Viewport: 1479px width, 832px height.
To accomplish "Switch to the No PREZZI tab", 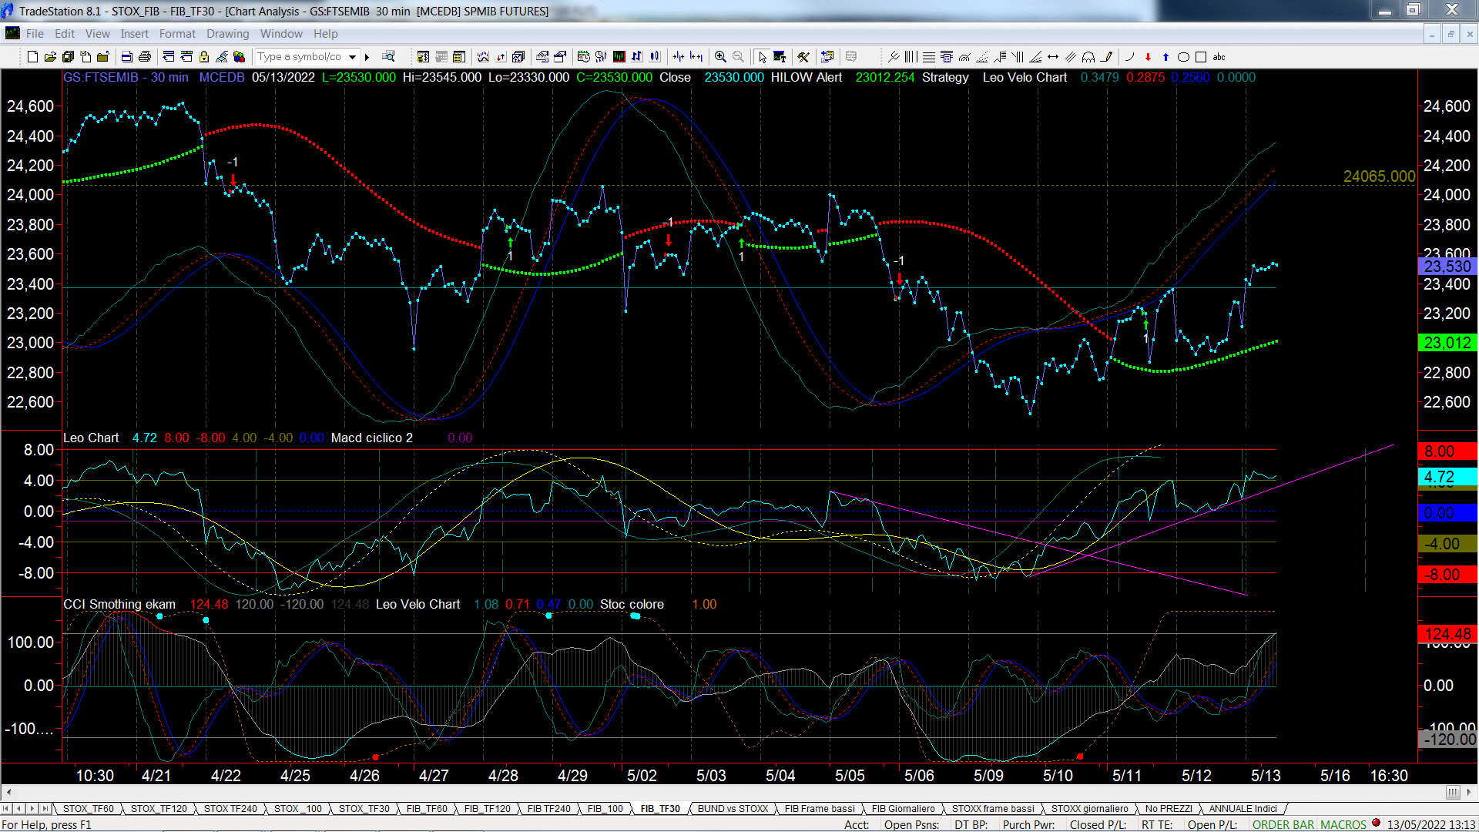I will point(1169,808).
